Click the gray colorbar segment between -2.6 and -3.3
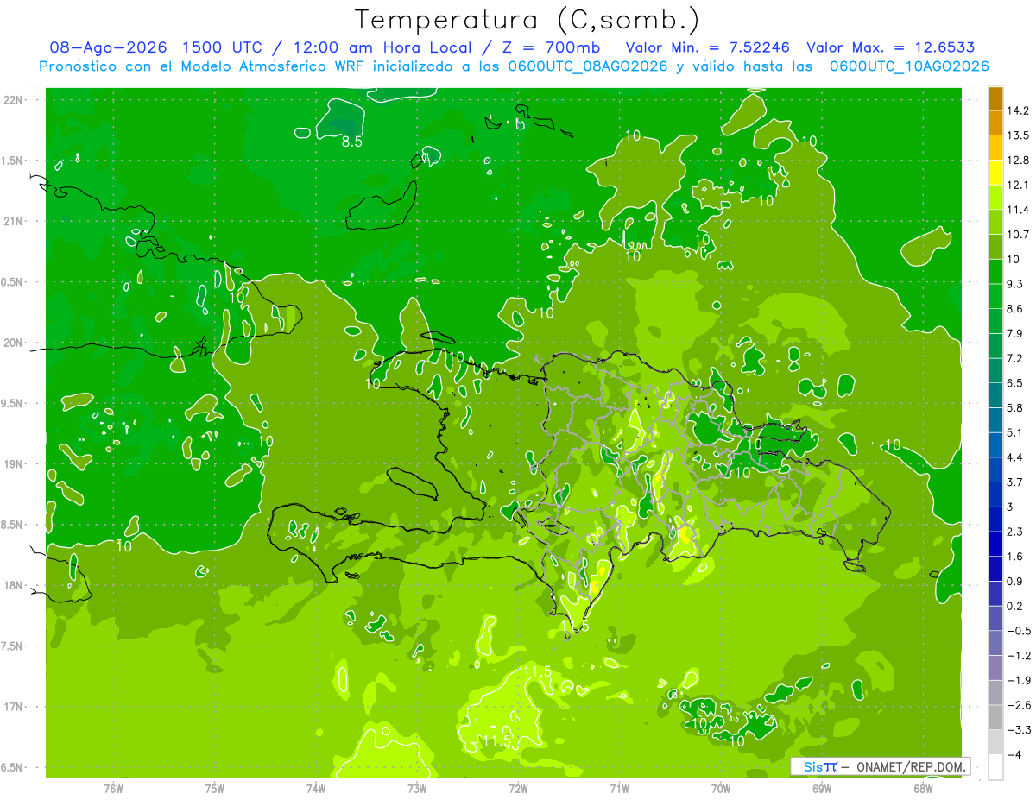 click(995, 717)
